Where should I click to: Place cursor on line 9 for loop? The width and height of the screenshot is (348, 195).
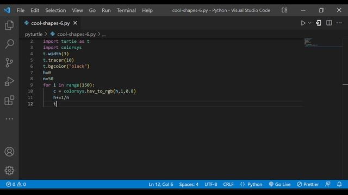tap(69, 85)
